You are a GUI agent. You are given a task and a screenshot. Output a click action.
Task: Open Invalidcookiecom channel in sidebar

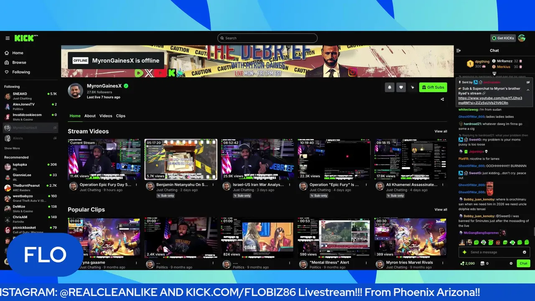[30, 117]
